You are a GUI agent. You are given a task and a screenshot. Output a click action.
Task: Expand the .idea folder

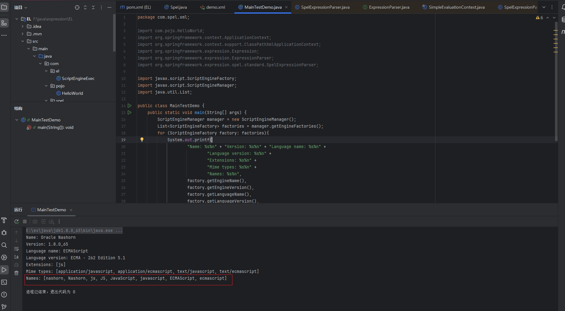point(23,26)
